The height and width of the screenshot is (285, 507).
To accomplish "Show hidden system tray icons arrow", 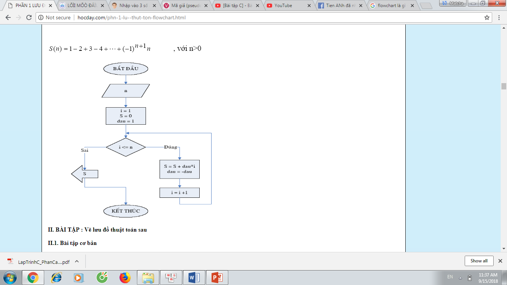I will pos(460,278).
